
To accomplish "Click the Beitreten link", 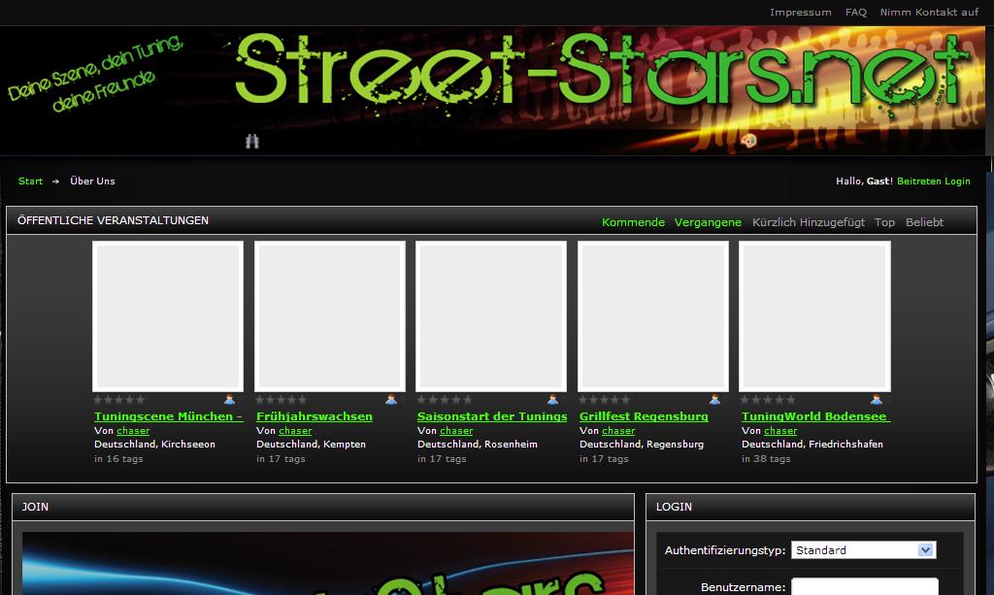I will pos(918,182).
